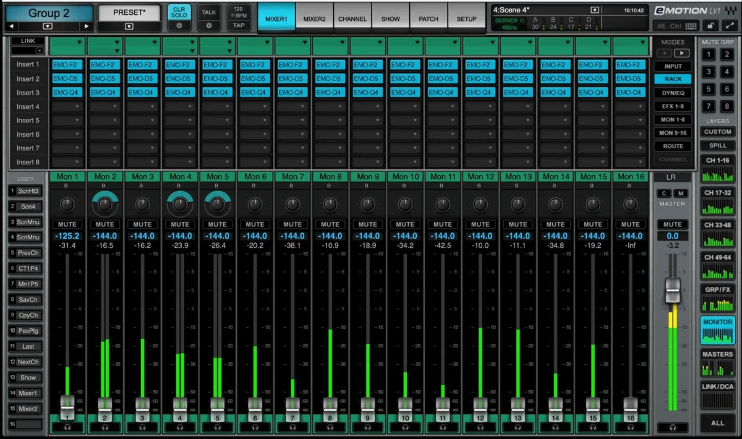Open the Scene 4 dropdown list
The image size is (742, 439).
click(595, 10)
